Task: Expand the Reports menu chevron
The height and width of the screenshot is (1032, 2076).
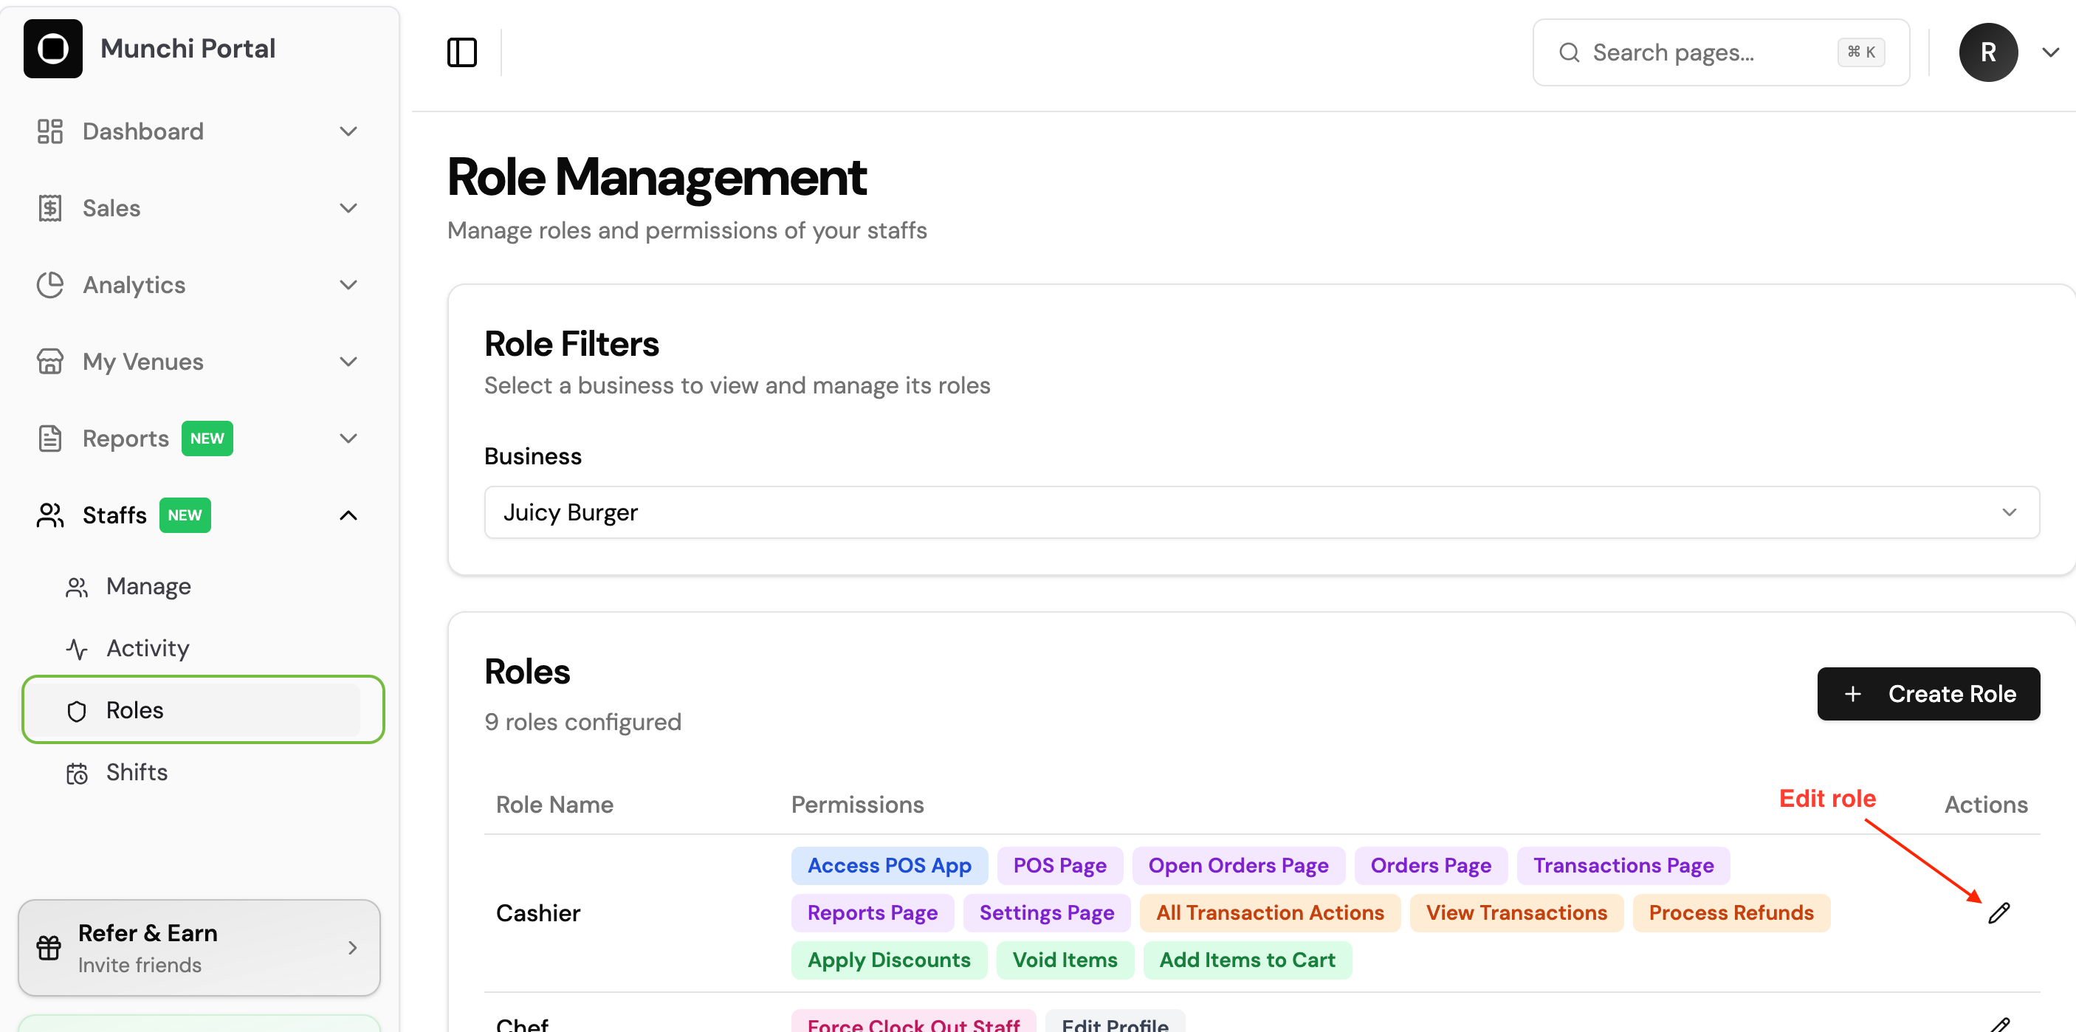Action: pos(348,438)
